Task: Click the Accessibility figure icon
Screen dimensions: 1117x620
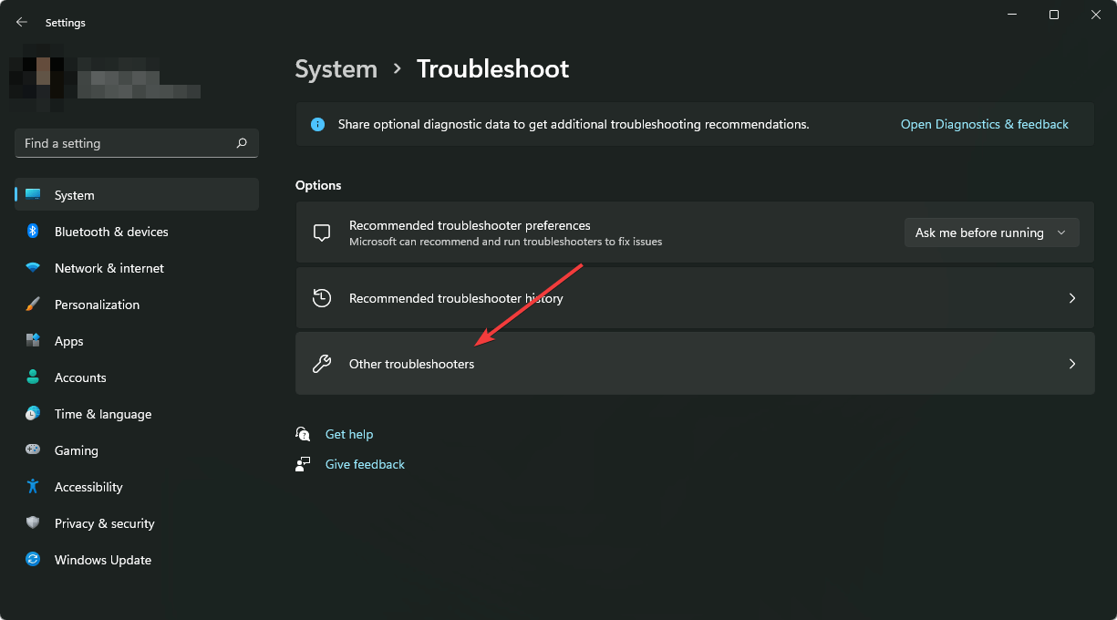Action: [x=33, y=487]
